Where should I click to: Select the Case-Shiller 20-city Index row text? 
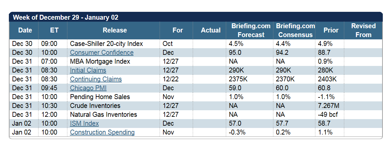click(107, 44)
